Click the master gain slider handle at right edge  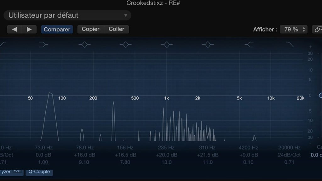click(x=320, y=95)
